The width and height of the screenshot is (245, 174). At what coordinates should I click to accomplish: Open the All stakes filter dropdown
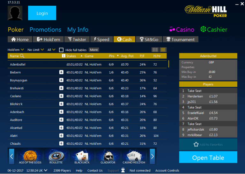point(51,50)
